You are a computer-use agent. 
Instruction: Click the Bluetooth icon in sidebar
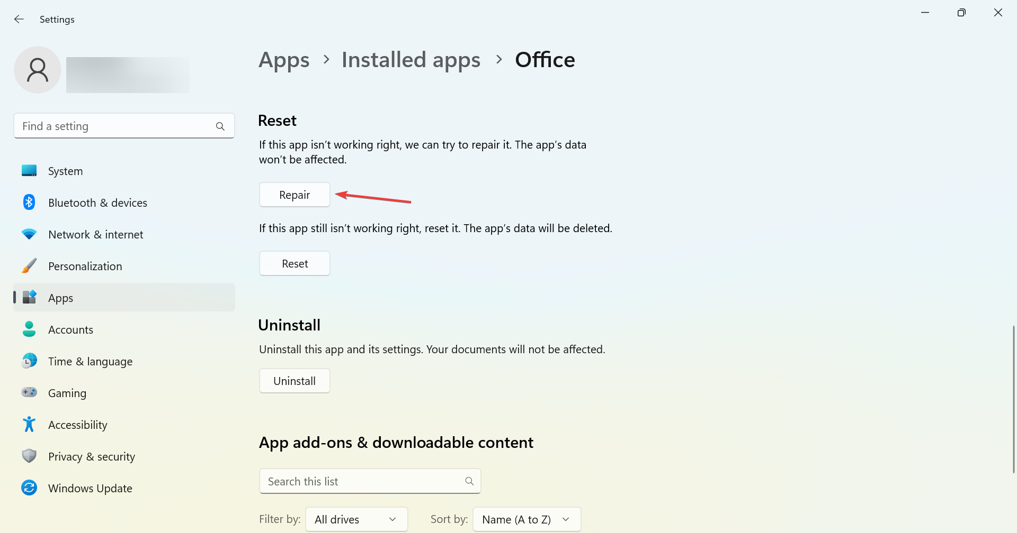tap(29, 203)
